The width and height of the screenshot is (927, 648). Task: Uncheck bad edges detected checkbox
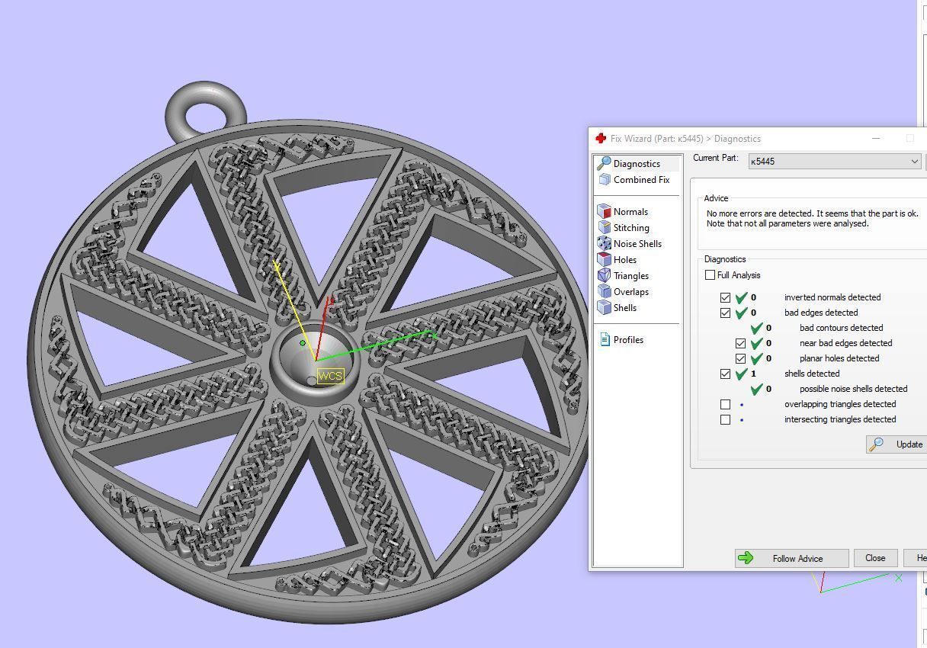coord(726,313)
